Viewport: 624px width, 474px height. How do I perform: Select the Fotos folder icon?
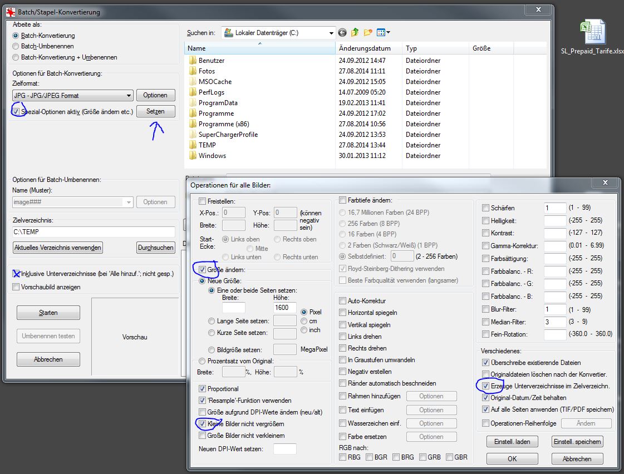pyautogui.click(x=193, y=71)
